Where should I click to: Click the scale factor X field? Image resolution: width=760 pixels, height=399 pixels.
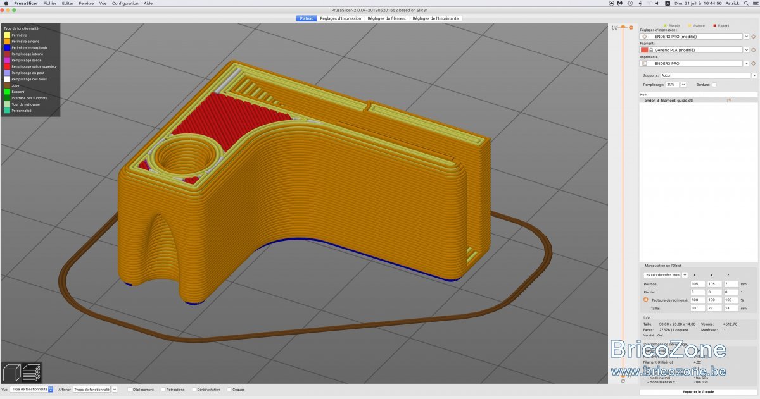(x=698, y=300)
